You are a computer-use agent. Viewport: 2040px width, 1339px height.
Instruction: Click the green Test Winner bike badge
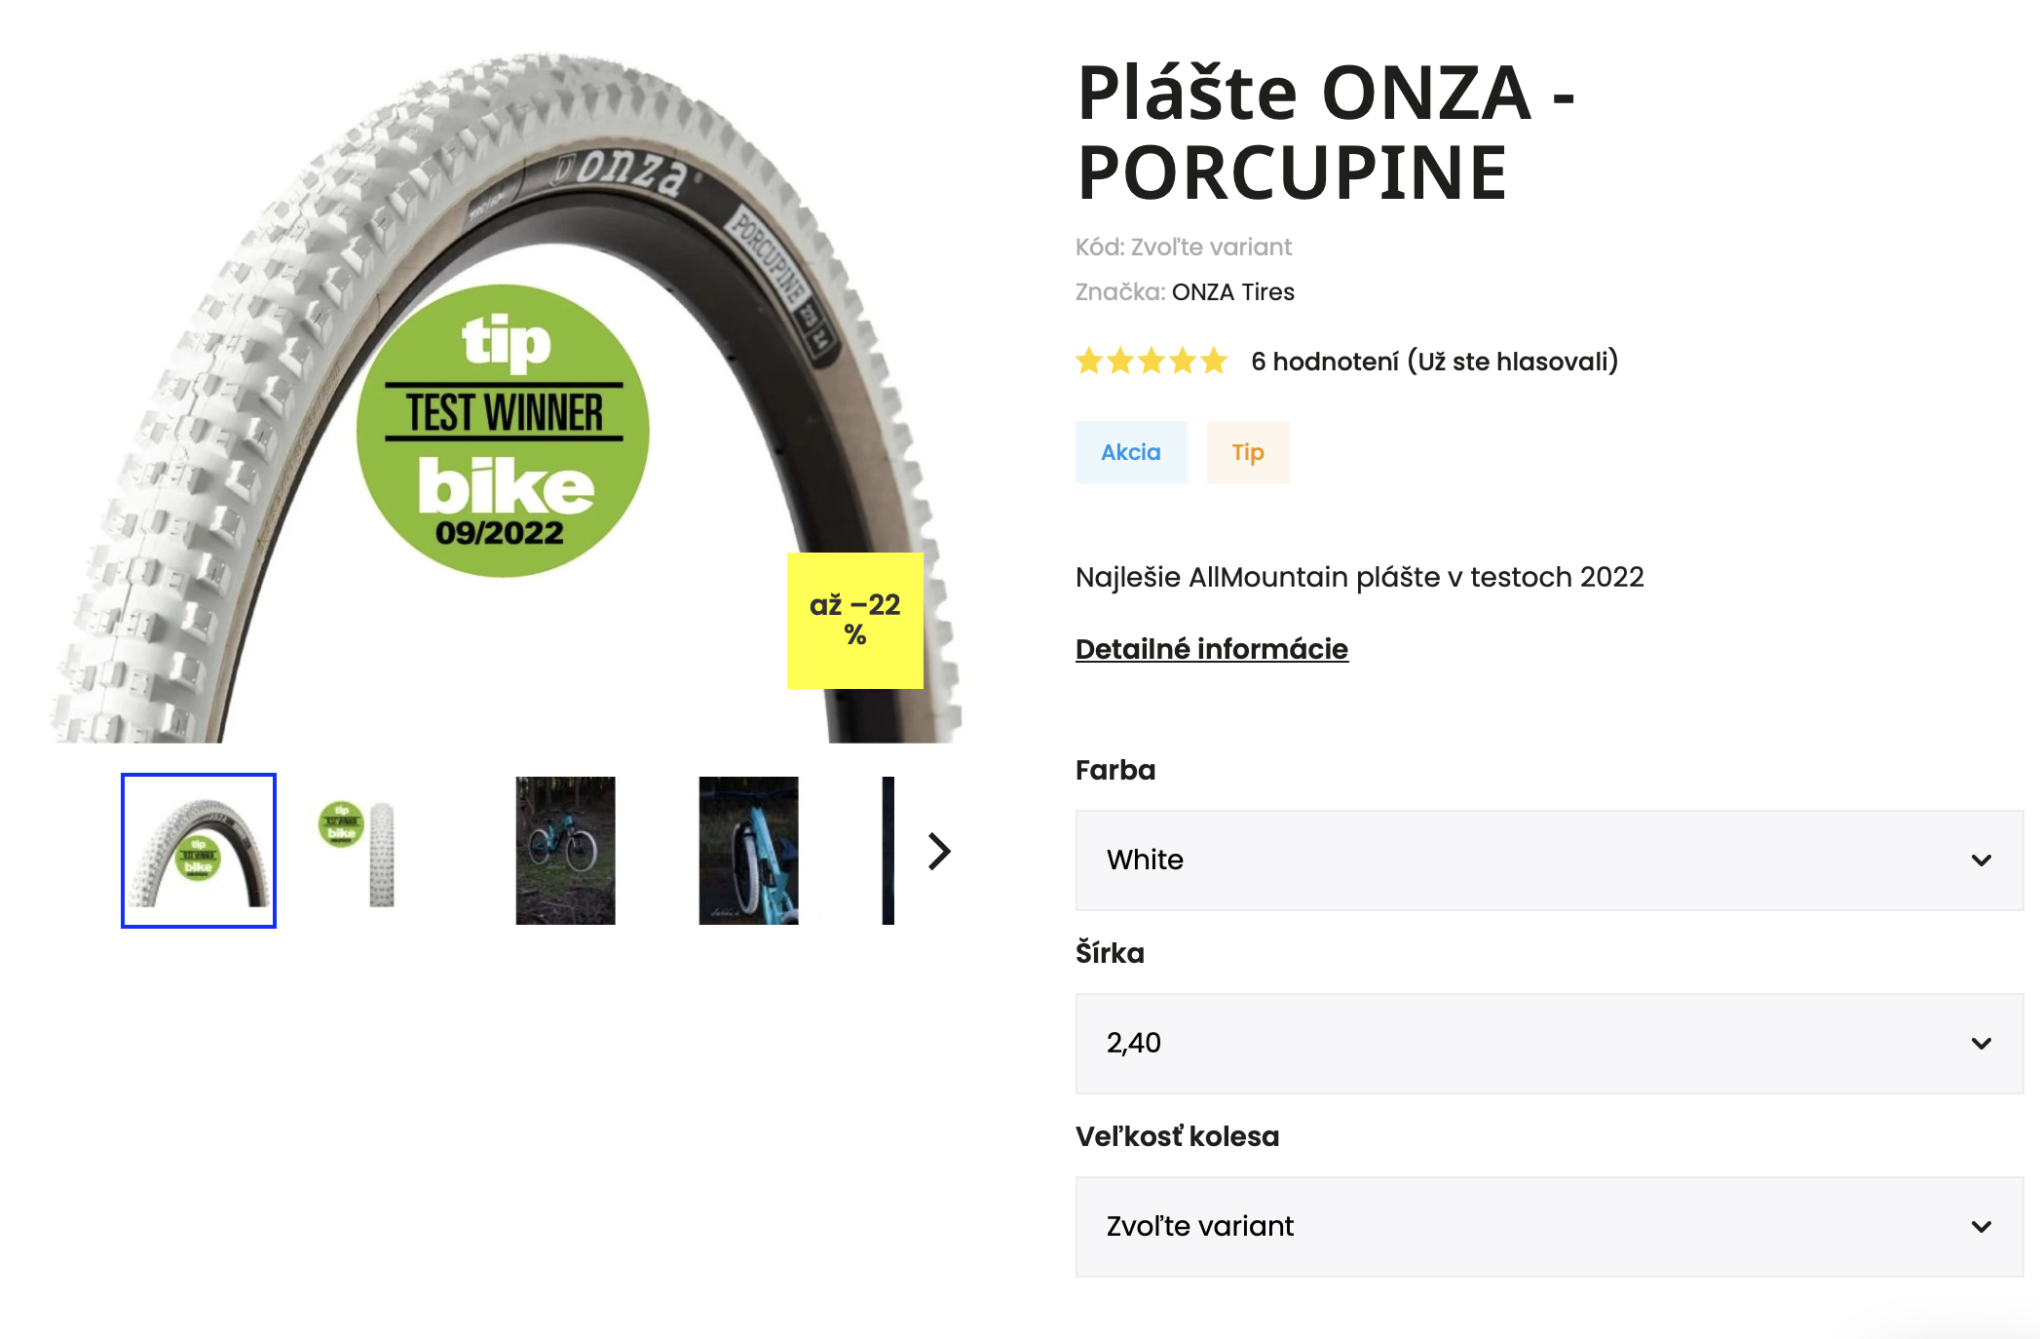(503, 431)
